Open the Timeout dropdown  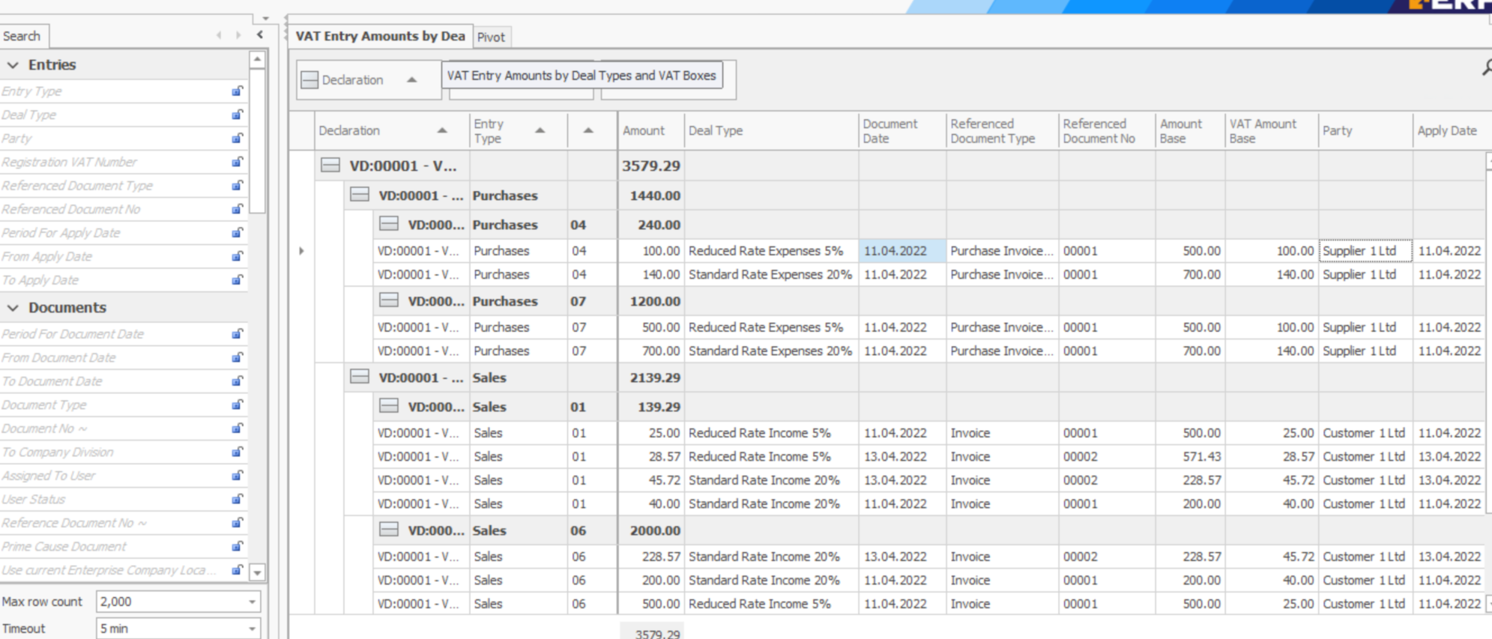pyautogui.click(x=252, y=629)
